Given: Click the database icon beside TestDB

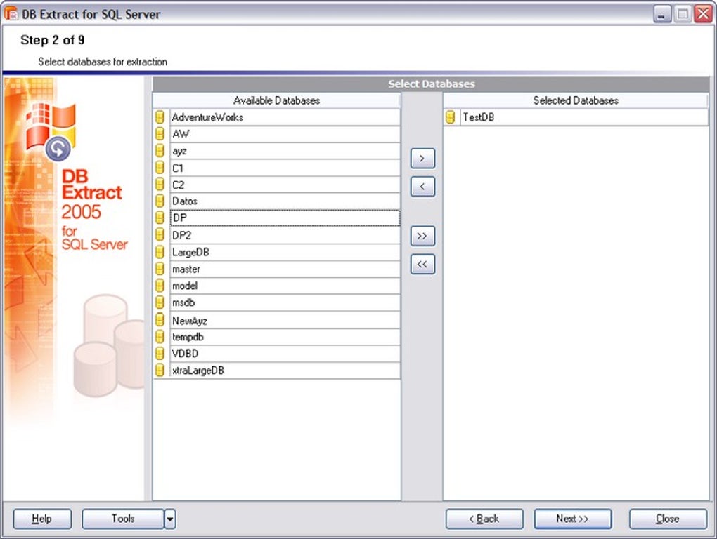Looking at the screenshot, I should click(449, 117).
